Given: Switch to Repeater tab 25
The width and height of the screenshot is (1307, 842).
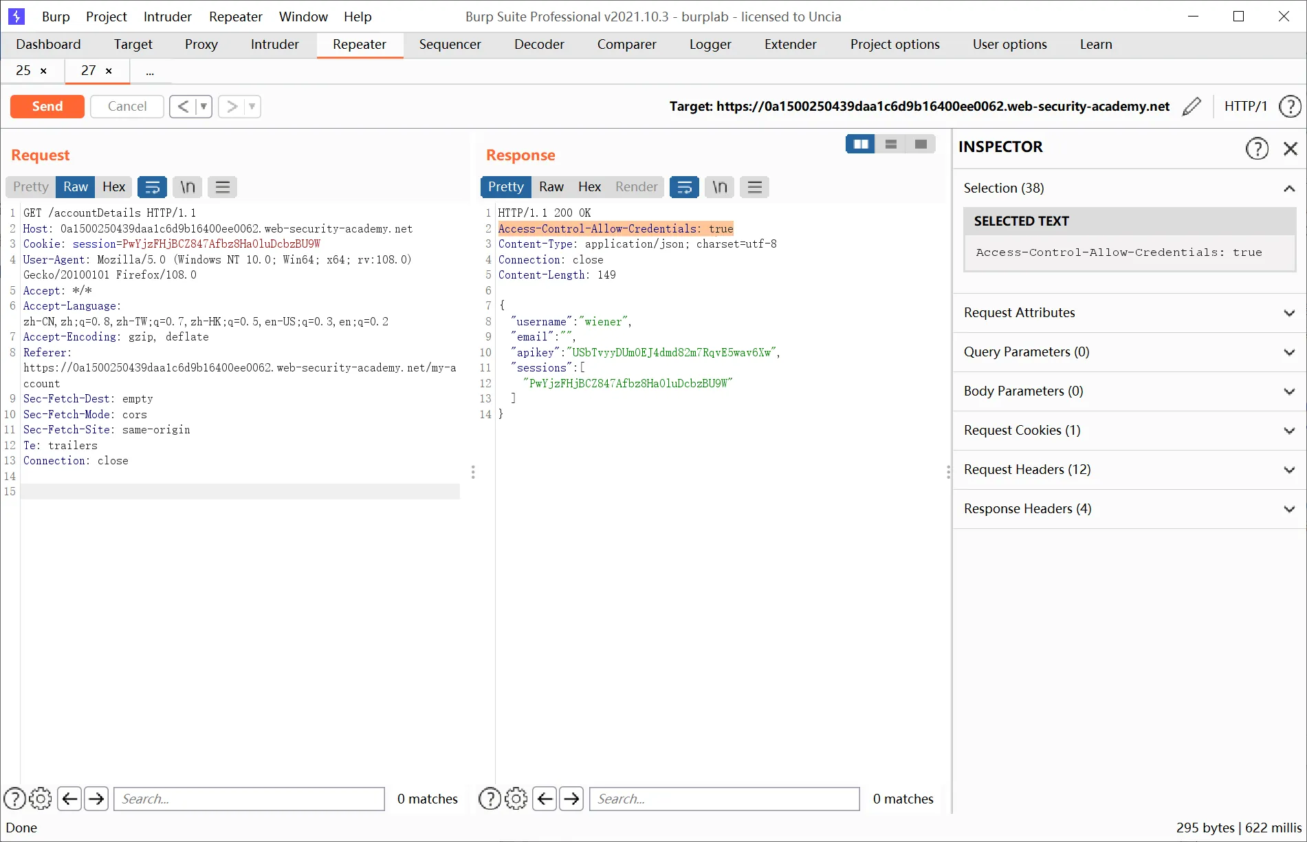Looking at the screenshot, I should [x=23, y=71].
